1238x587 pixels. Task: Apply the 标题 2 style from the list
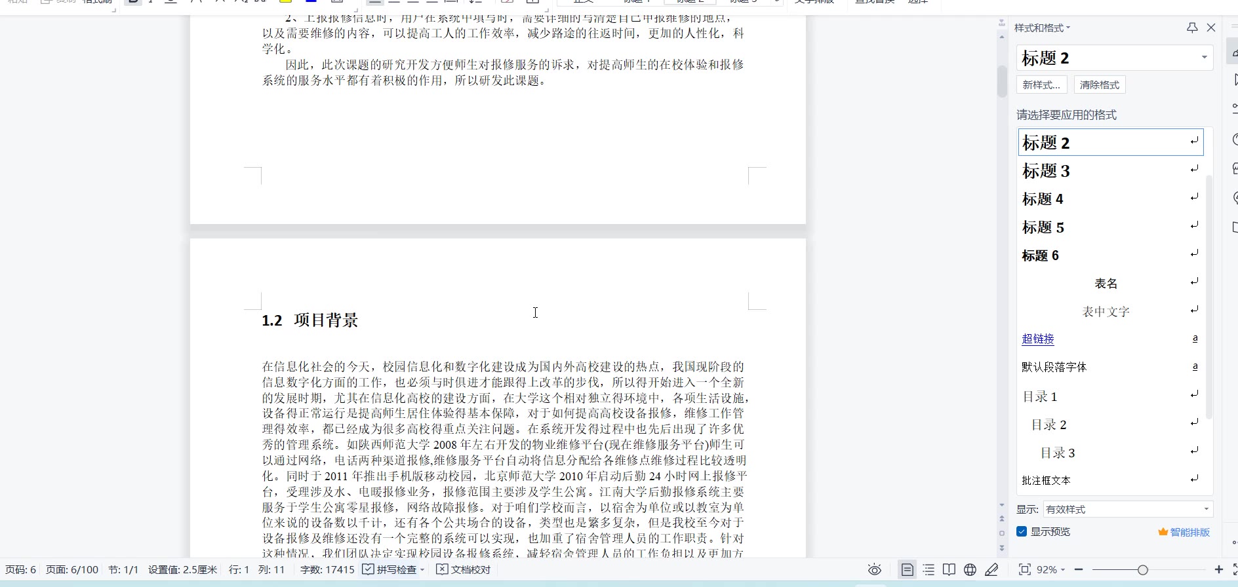pyautogui.click(x=1110, y=142)
